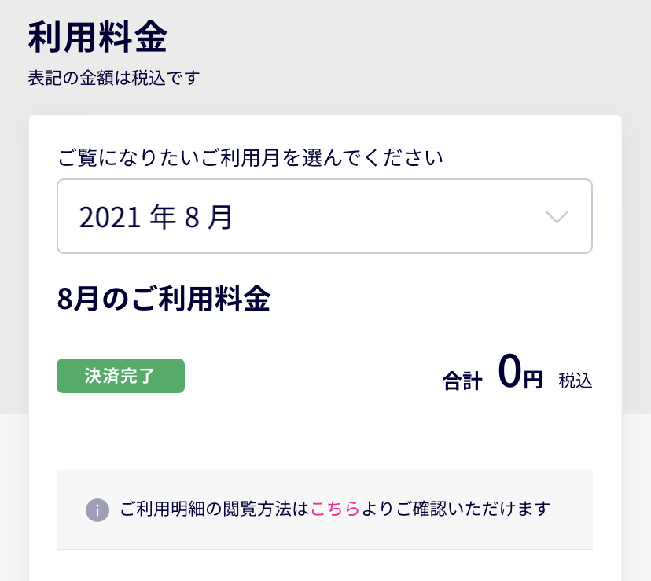Image resolution: width=651 pixels, height=581 pixels.
Task: Click the chevron arrow in month selector
Action: pyautogui.click(x=557, y=217)
